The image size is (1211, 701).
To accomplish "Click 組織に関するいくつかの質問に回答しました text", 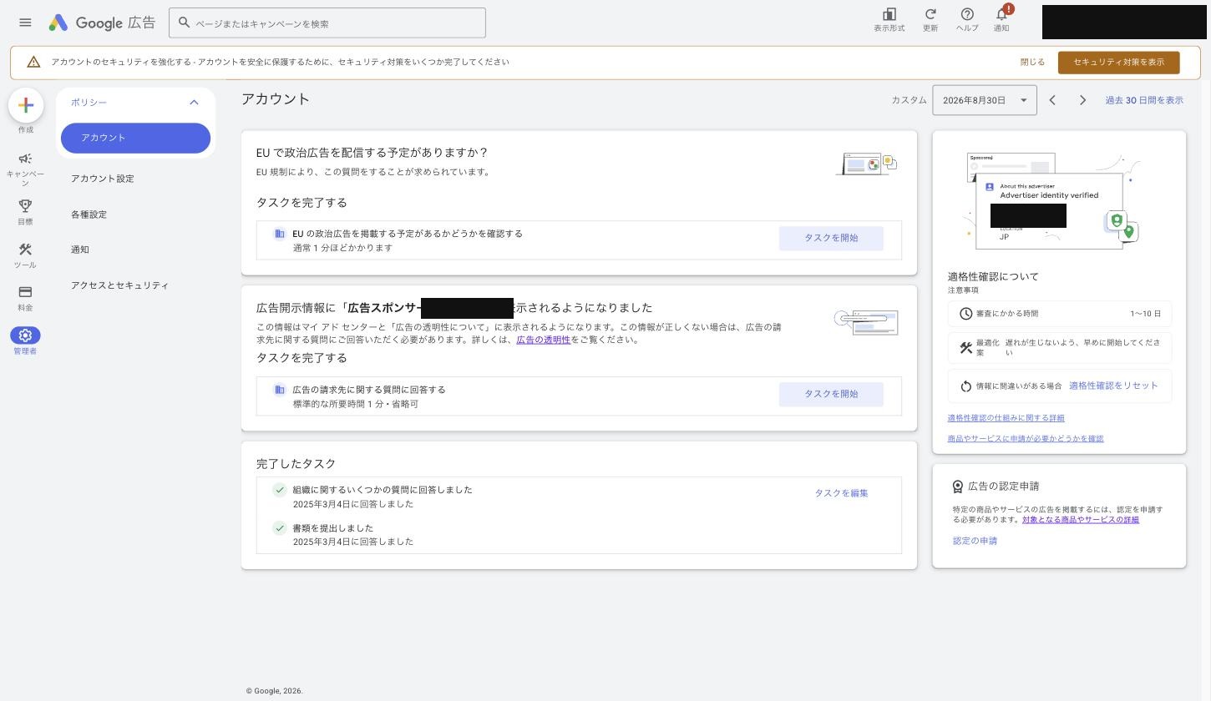I will click(x=383, y=490).
